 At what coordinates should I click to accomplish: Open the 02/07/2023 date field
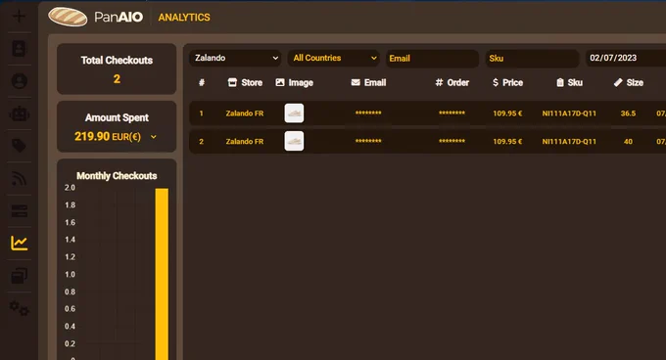[x=626, y=58]
